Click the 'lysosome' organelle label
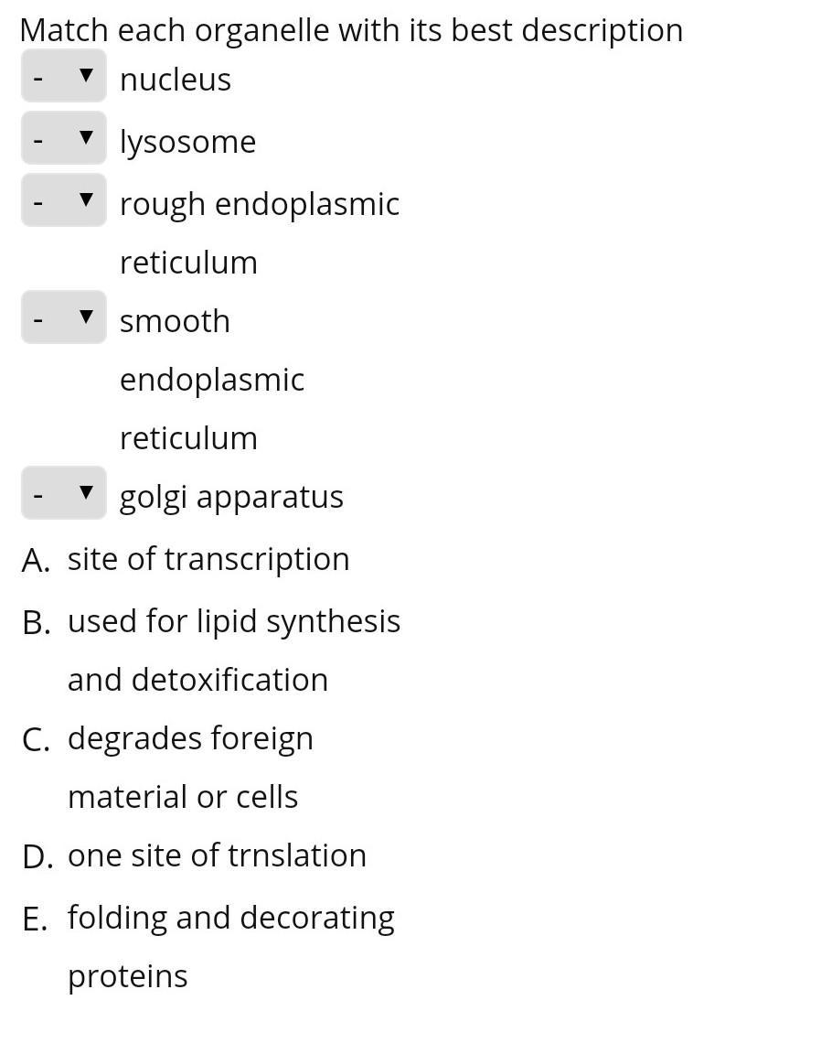This screenshot has width=821, height=1054. pos(187,142)
